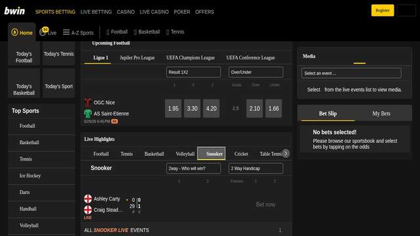This screenshot has height=236, width=420.
Task: Select Basketball in Top Sports list
Action: 42,142
